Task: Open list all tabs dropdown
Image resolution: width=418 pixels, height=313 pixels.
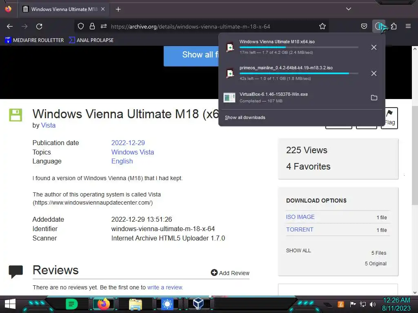Action: click(x=349, y=9)
